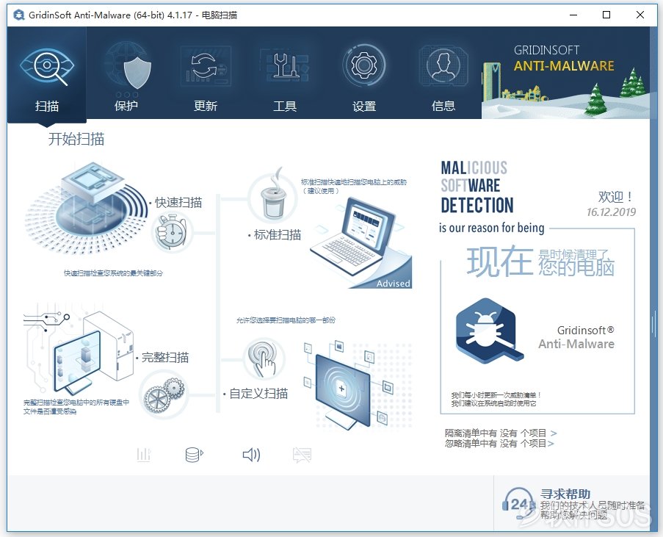Click the monitor custom scan illustration
This screenshot has height=537, width=663.
pyautogui.click(x=358, y=385)
